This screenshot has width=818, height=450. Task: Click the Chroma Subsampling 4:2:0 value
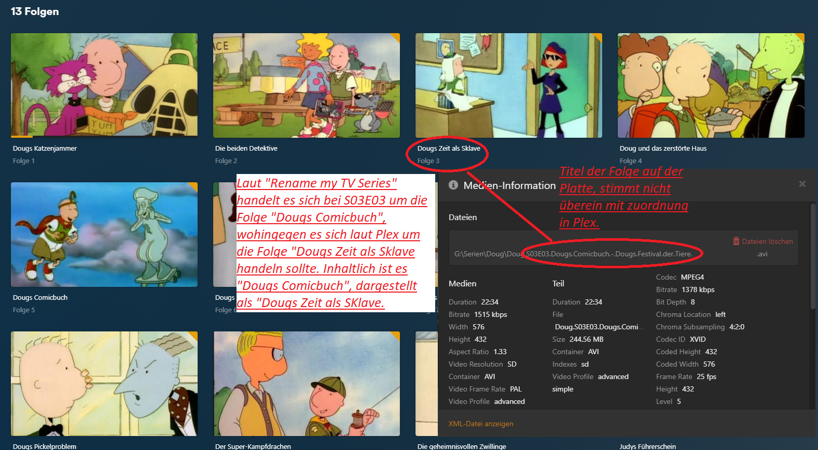tap(737, 327)
